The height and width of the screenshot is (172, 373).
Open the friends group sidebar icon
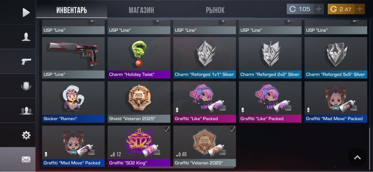tap(26, 111)
